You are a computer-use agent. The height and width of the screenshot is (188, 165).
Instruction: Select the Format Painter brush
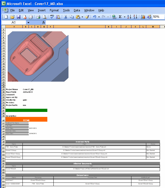87,17
